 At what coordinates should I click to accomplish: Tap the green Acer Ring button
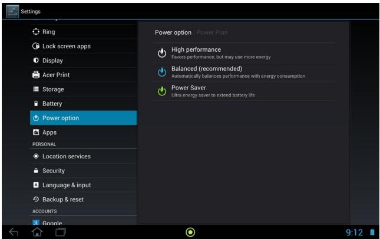190,232
